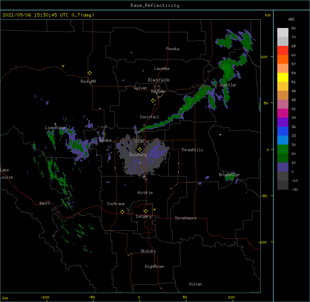Screen dimensions: 310x302
Task: Click the RedDeer city label
Action: click(x=158, y=91)
